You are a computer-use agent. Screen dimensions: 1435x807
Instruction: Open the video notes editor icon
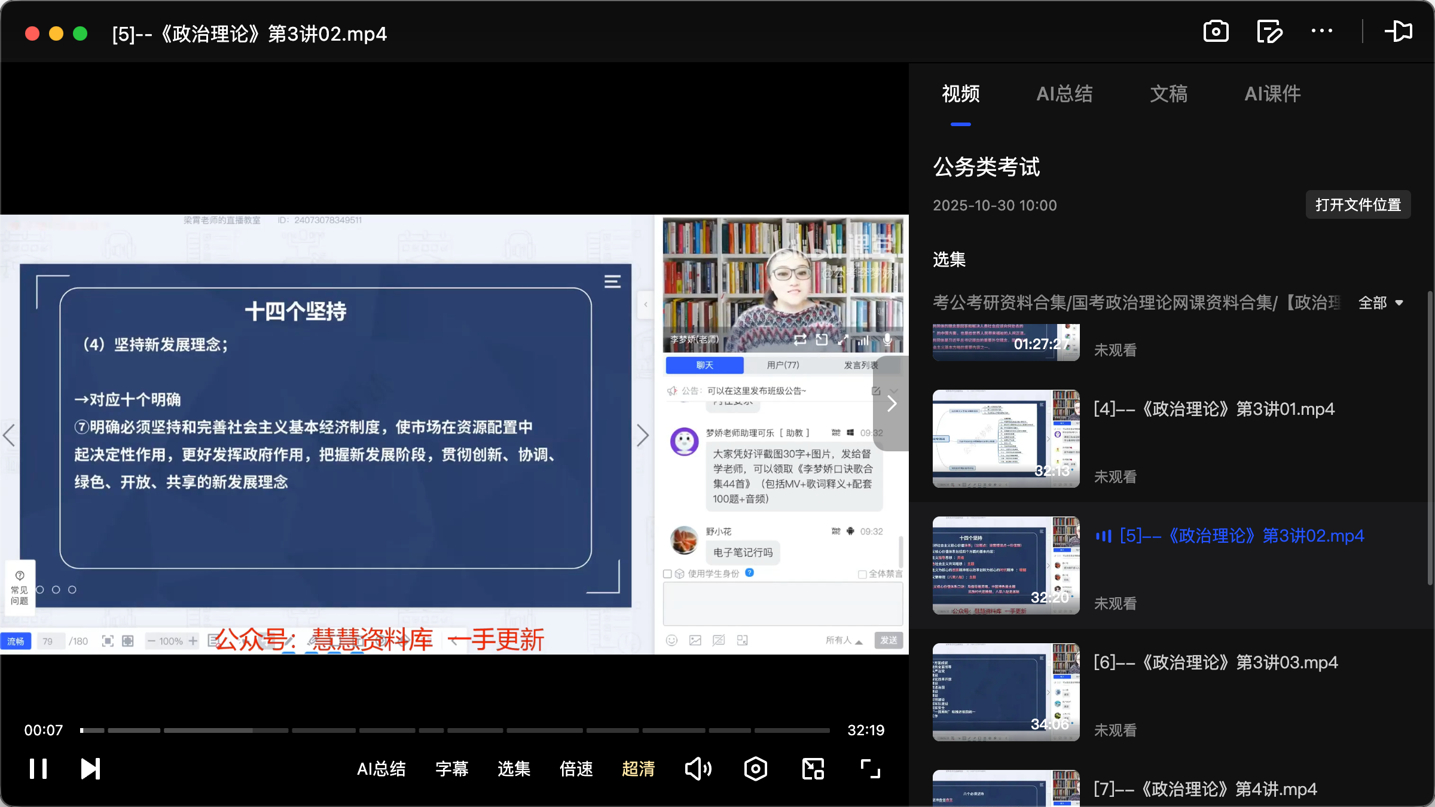click(x=1269, y=31)
